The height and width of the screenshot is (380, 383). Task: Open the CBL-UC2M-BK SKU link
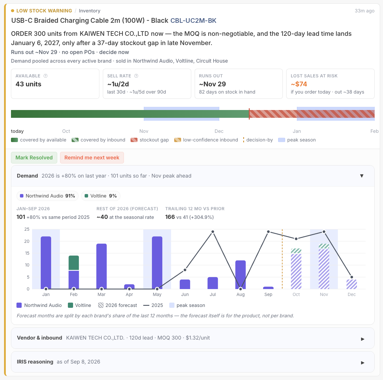(193, 21)
